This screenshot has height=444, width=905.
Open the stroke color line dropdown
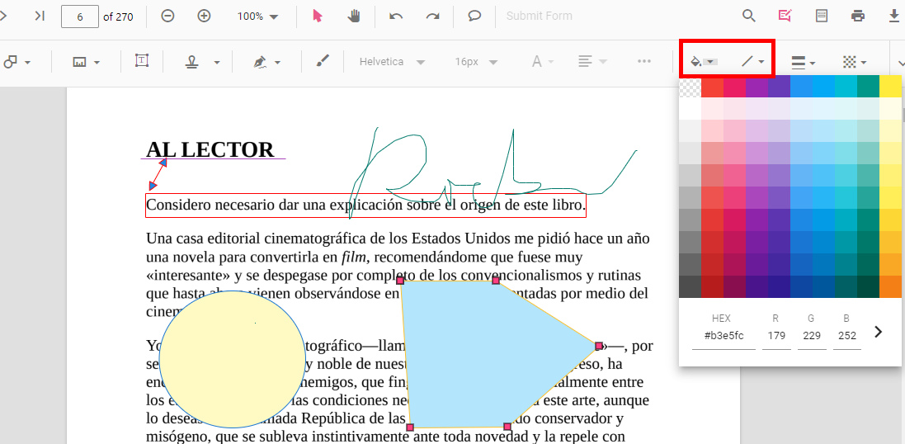tap(752, 62)
